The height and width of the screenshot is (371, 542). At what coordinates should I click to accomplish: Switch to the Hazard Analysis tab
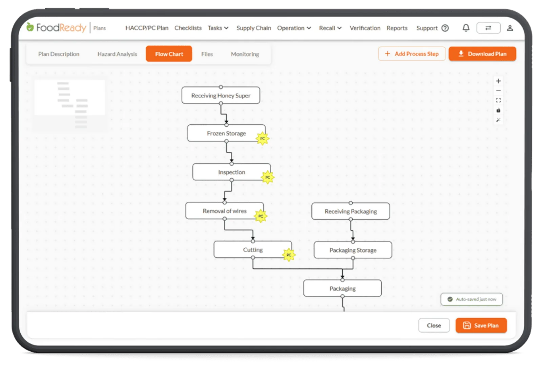(x=117, y=54)
